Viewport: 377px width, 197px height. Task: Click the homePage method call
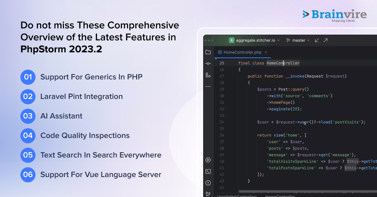pyautogui.click(x=281, y=102)
